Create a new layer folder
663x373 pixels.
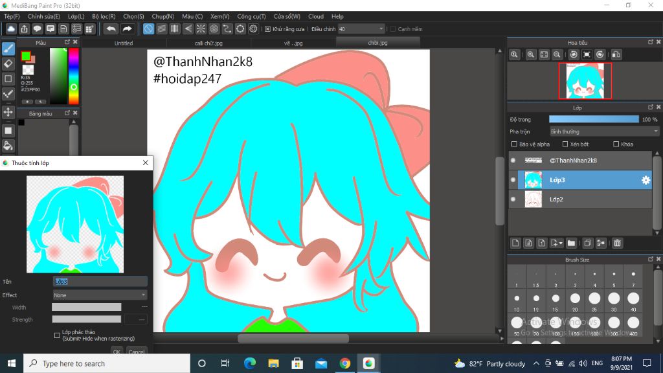tap(571, 243)
